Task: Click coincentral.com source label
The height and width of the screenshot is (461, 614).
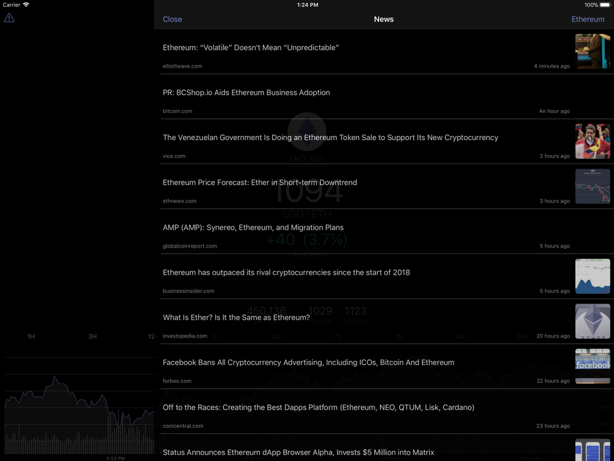Action: click(x=183, y=426)
